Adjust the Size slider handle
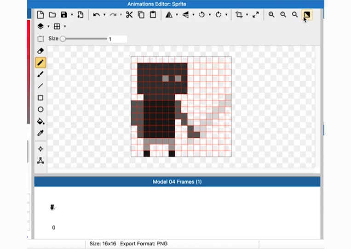This screenshot has width=351, height=249. (63, 39)
